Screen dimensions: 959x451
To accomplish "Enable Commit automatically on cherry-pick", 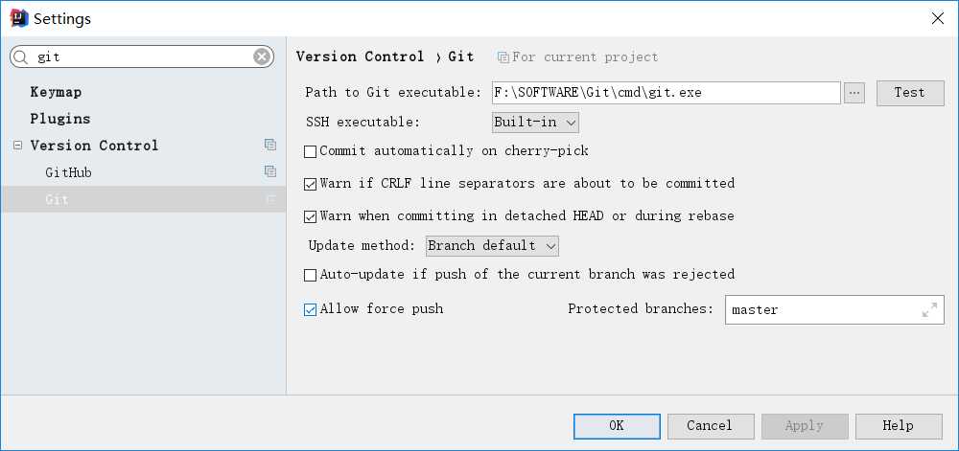I will [x=310, y=151].
